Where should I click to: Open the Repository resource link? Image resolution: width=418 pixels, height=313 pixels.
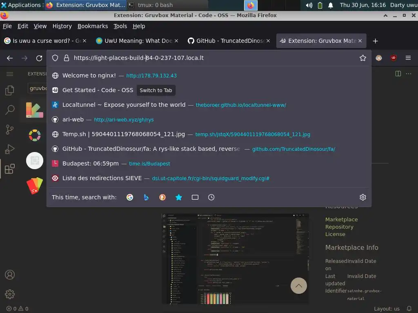tap(339, 227)
